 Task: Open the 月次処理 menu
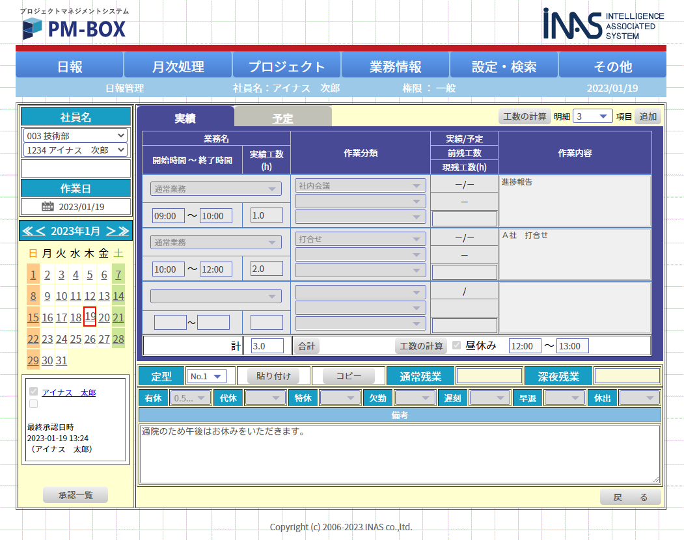pyautogui.click(x=178, y=66)
